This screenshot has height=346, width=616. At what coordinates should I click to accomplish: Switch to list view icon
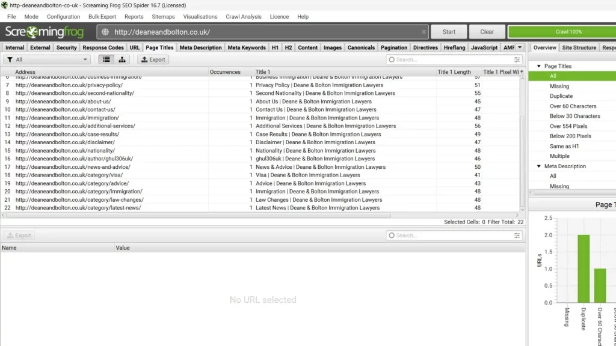(x=106, y=59)
